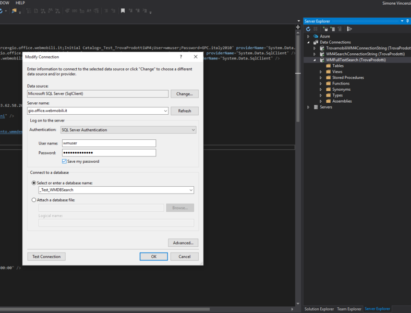Click the help question mark in dialog title
The width and height of the screenshot is (411, 313).
(x=181, y=57)
